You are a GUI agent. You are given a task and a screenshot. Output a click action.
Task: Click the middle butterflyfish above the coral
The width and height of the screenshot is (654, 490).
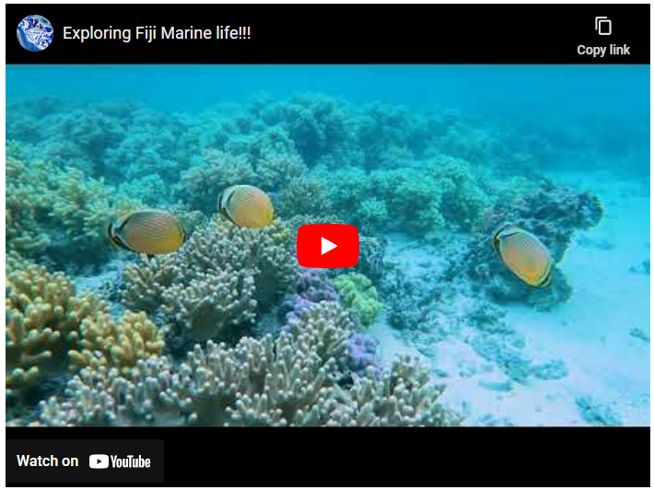(247, 207)
